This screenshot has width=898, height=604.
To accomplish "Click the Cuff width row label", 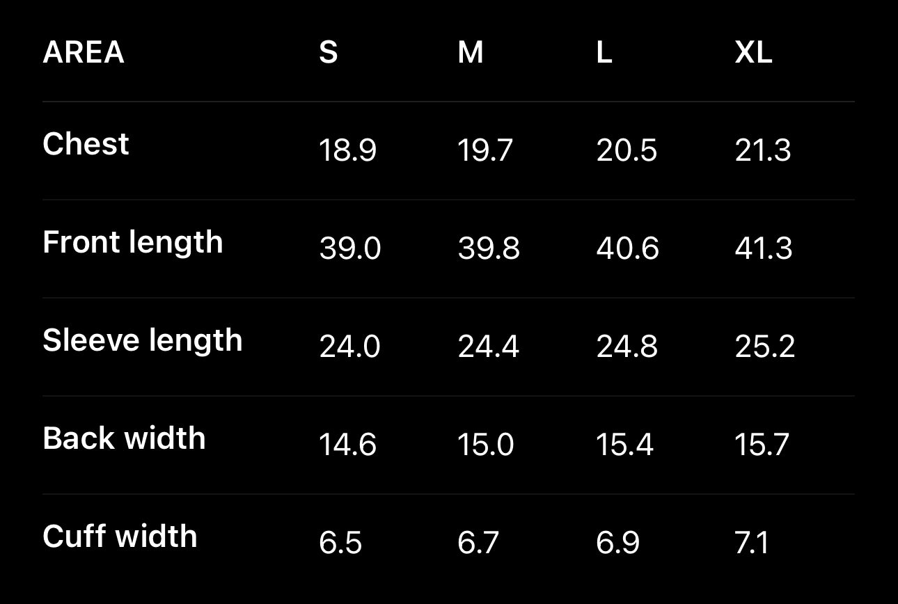I will (x=120, y=537).
